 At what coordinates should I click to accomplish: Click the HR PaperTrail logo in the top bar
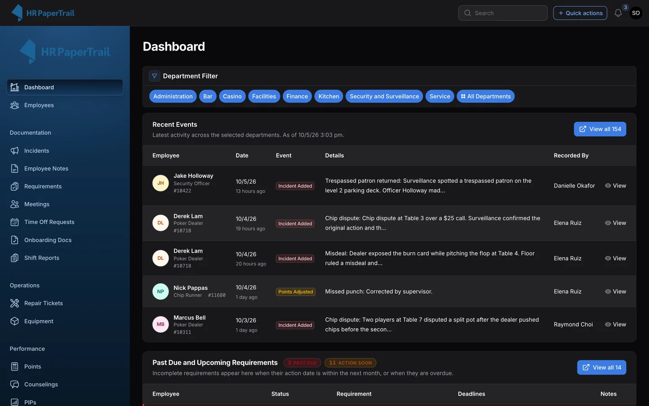(43, 13)
